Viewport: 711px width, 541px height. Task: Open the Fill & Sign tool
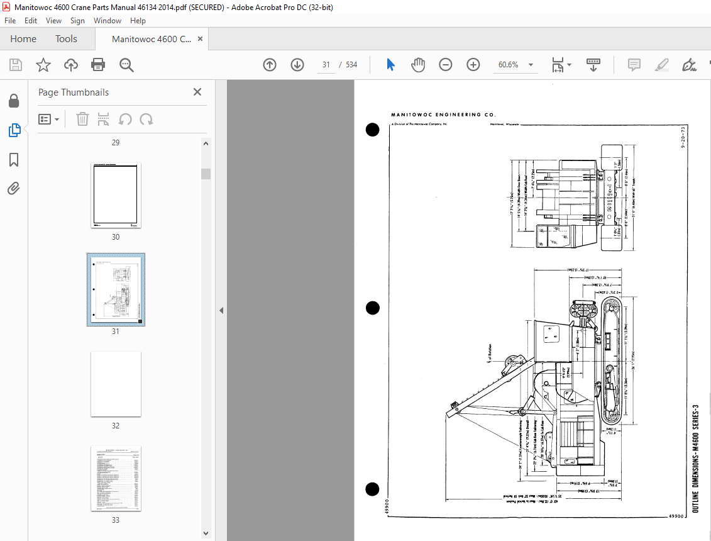click(x=689, y=65)
